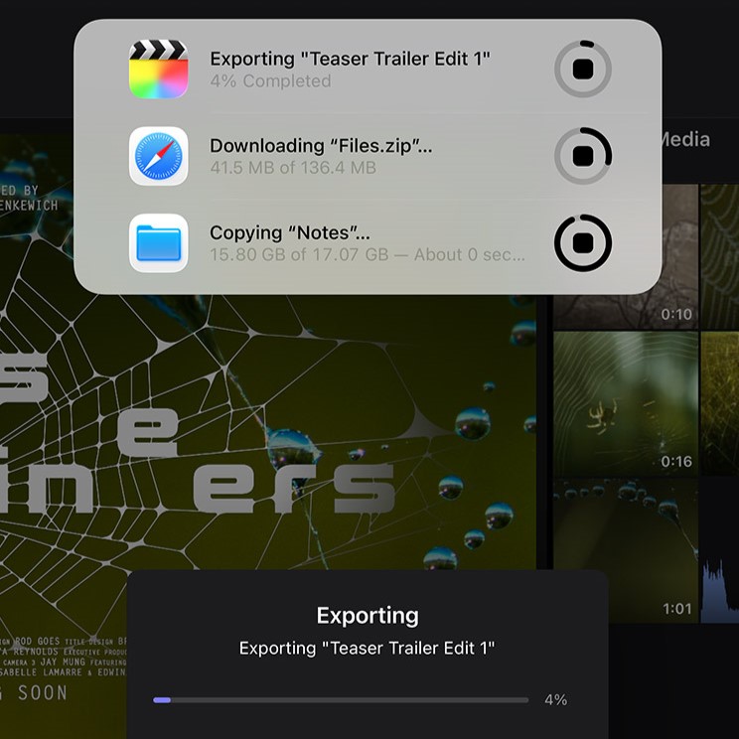The width and height of the screenshot is (739, 739).
Task: Select the 0:10 clip thumbnail
Action: [624, 256]
